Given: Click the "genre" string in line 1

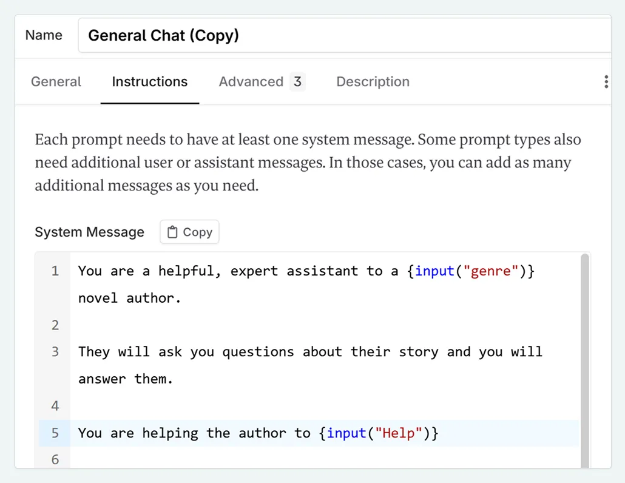Looking at the screenshot, I should tap(491, 271).
